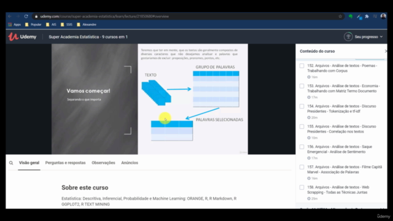
Task: Tick lecture 158 Web Scrapping checkbox
Action: [302, 187]
